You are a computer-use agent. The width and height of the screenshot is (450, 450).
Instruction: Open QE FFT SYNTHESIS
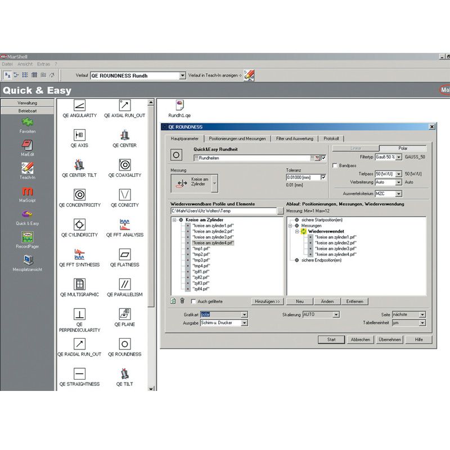[79, 255]
